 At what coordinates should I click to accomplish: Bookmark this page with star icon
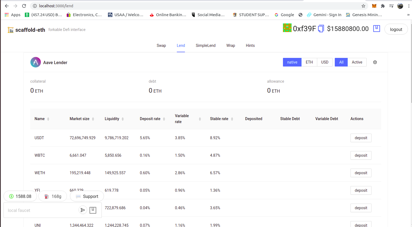pyautogui.click(x=363, y=6)
